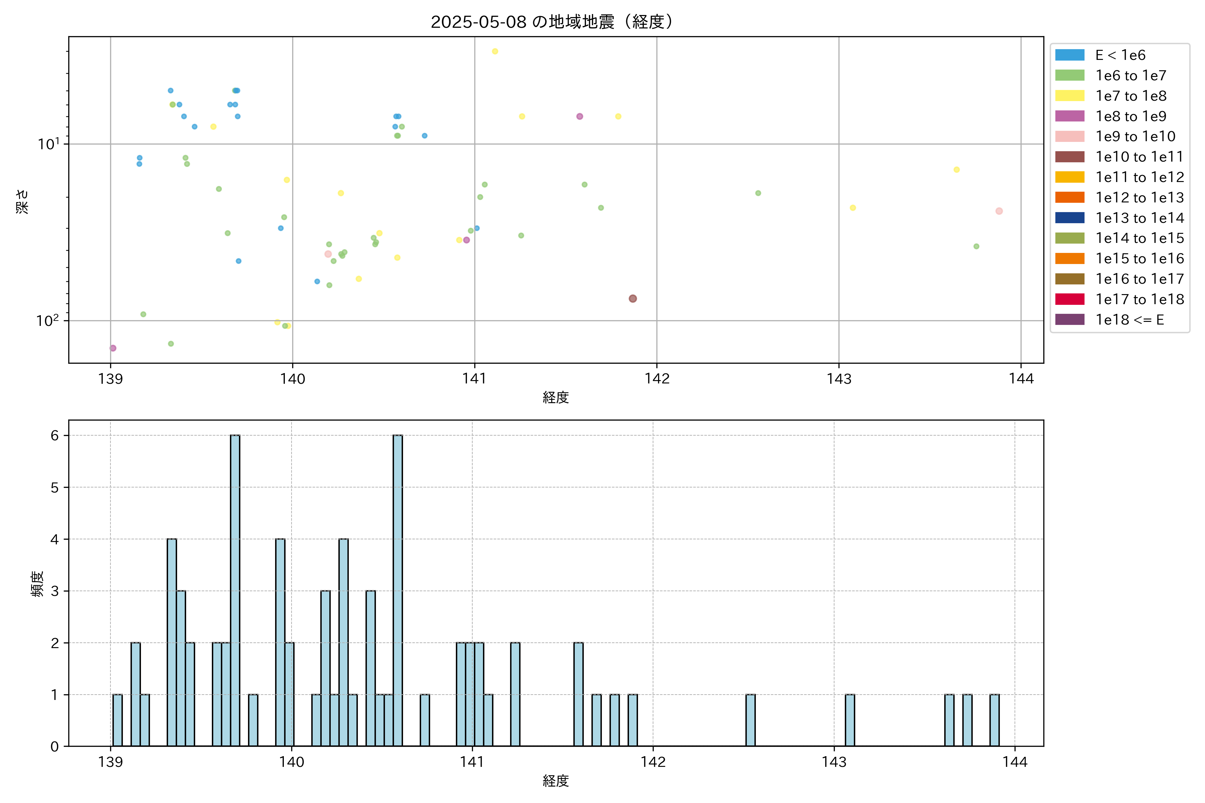Click the histogram bar near longitude 142.5
Viewport: 1205px width, 803px height.
coord(750,720)
